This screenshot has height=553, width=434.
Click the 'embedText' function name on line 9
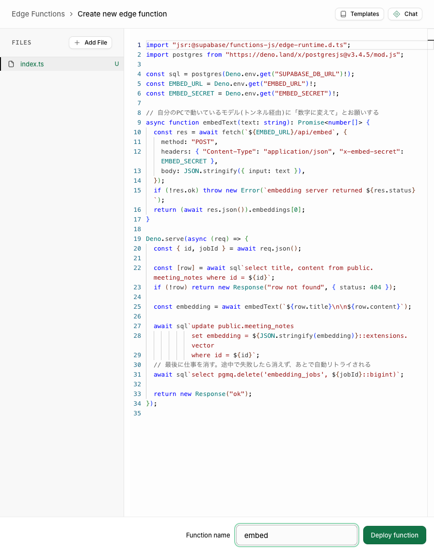pyautogui.click(x=220, y=123)
